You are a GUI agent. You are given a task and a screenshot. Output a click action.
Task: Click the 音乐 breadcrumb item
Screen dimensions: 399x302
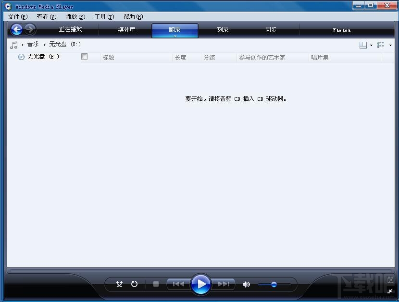33,44
